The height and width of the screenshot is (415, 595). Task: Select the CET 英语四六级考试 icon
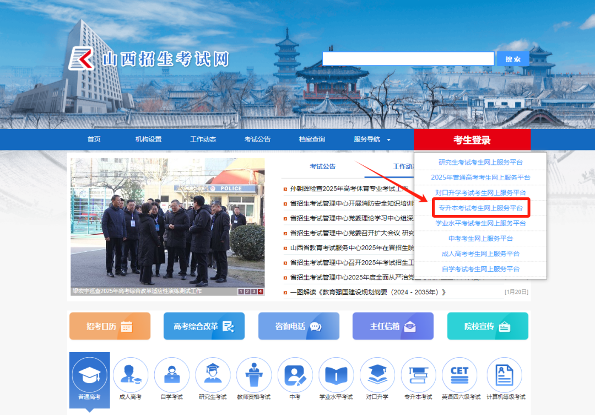pos(459,374)
